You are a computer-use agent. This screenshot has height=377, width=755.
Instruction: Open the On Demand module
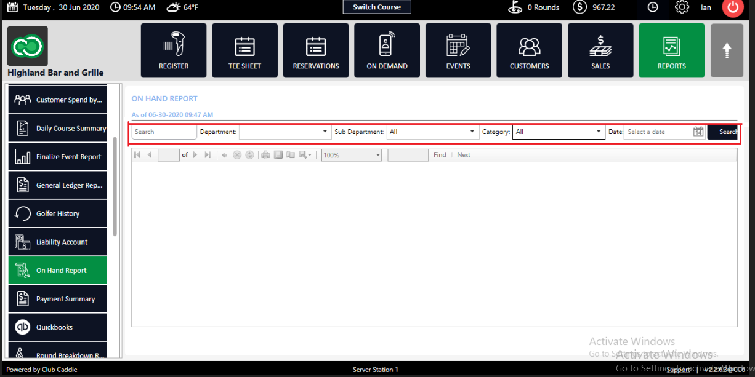[x=387, y=50]
